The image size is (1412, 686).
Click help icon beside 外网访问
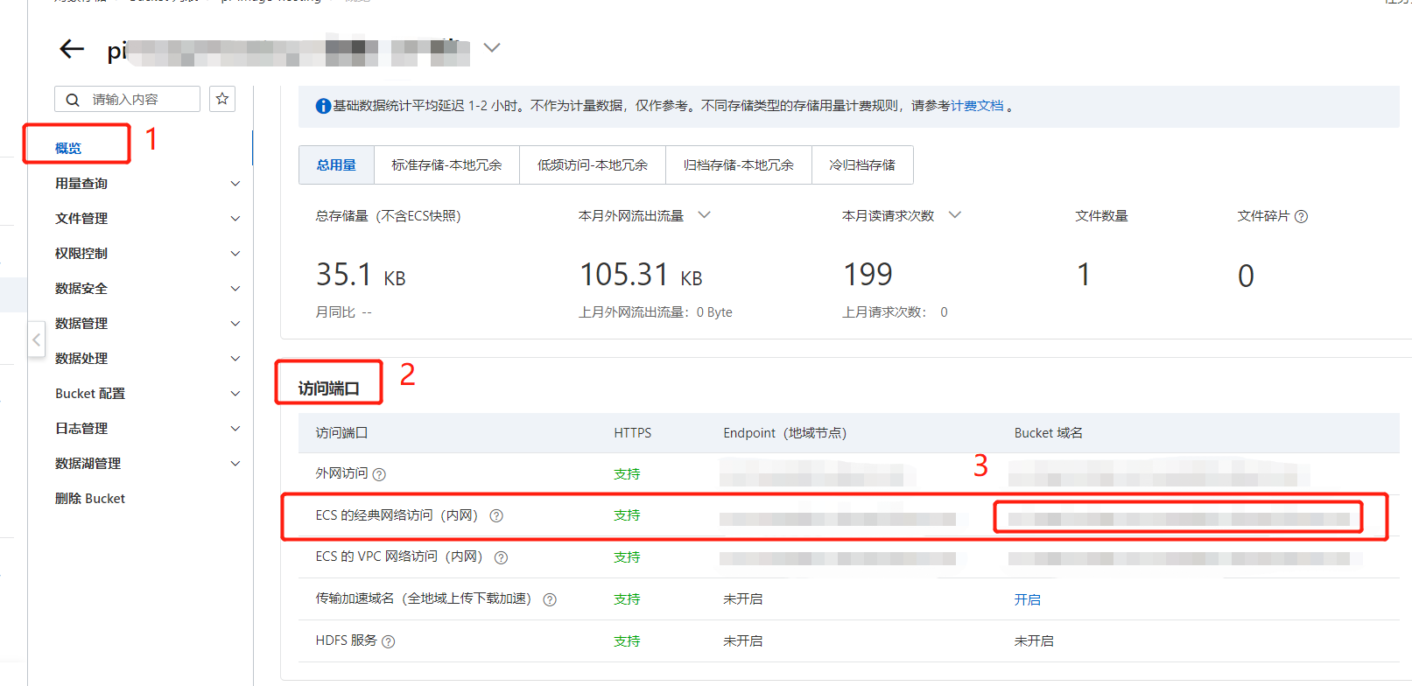[x=379, y=474]
